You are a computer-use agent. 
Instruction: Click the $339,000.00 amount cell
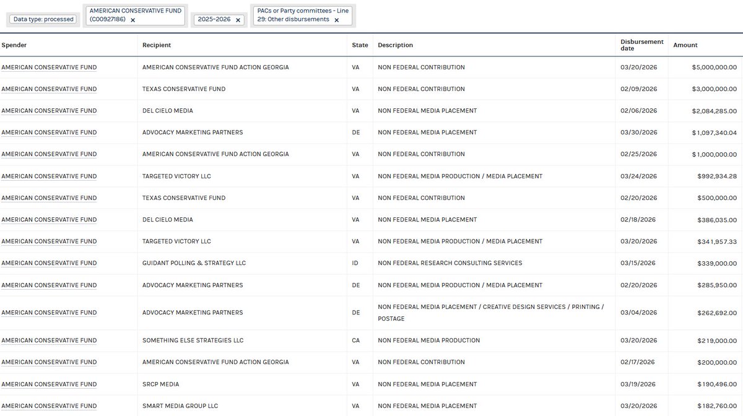717,263
